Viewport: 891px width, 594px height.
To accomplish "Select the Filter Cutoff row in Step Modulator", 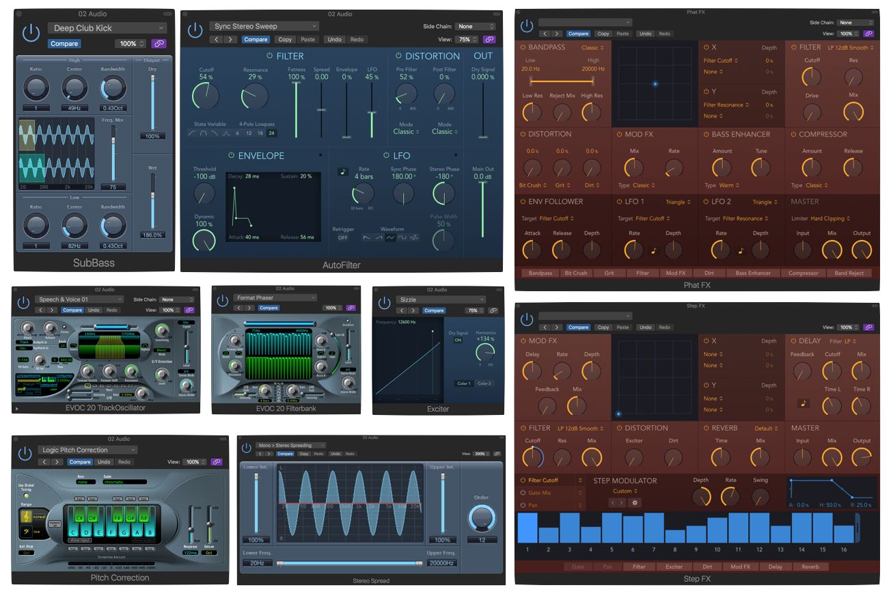I will [x=551, y=481].
